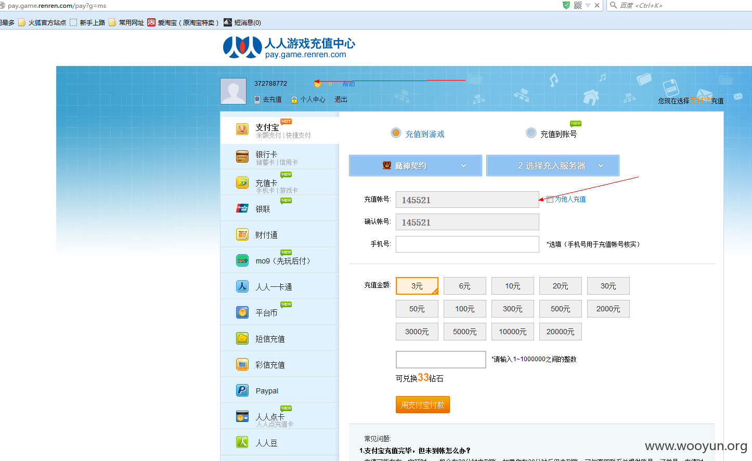This screenshot has width=752, height=461.
Task: Choose the 5000元 amount
Action: pyautogui.click(x=465, y=332)
